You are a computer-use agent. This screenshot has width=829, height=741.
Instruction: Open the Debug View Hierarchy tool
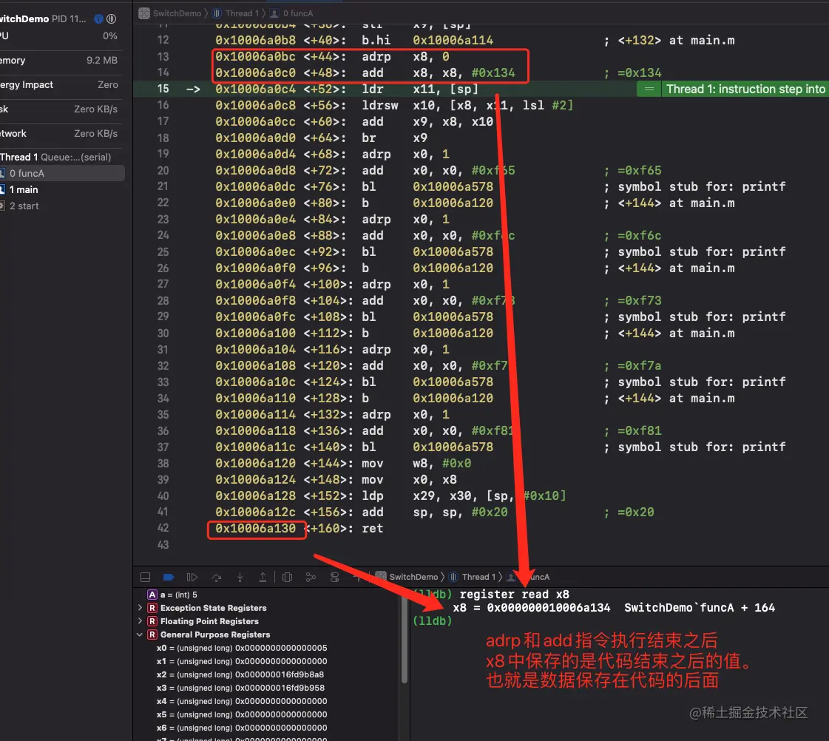click(x=288, y=577)
